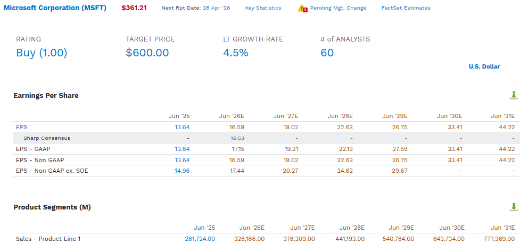This screenshot has width=520, height=243.
Task: Open Microsoft Corporation (MSFT) company link
Action: tap(55, 7)
